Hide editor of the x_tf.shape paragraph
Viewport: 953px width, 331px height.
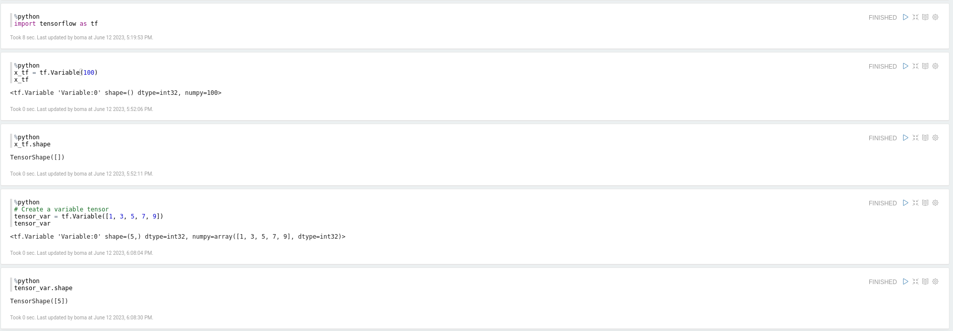click(915, 138)
